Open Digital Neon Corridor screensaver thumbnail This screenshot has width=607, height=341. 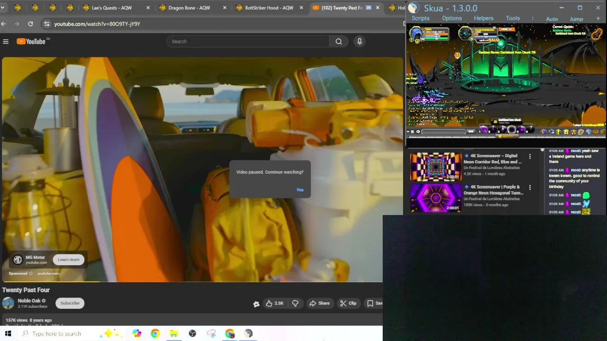(x=436, y=167)
